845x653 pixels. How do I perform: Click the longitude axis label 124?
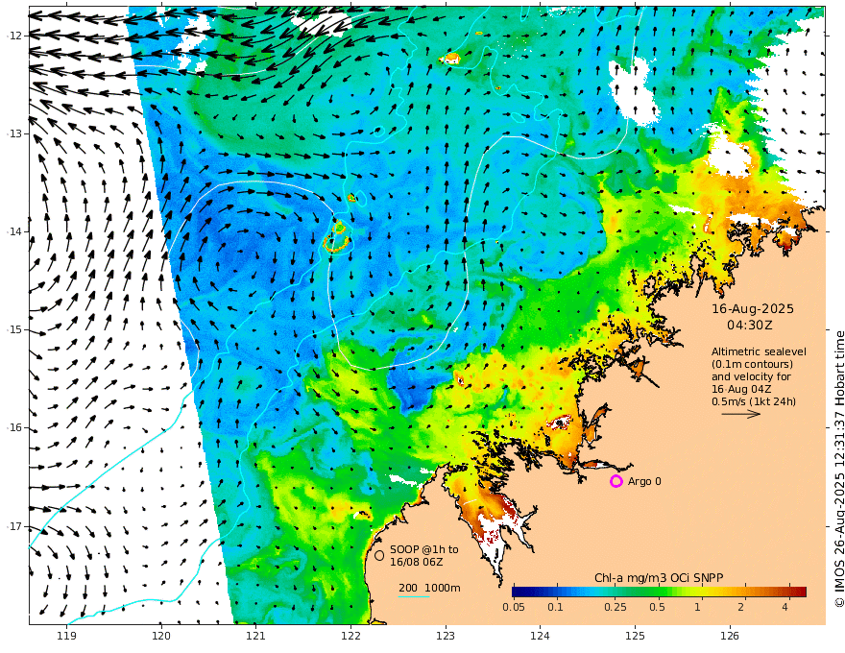click(x=540, y=636)
